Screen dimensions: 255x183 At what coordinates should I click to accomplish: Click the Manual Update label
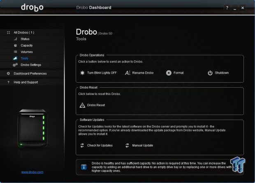tap(143, 146)
